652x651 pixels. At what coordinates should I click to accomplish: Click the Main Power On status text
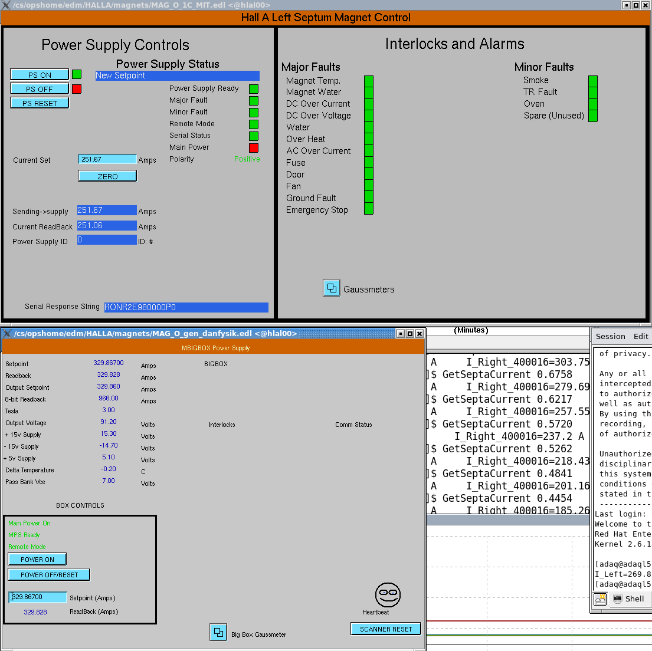pyautogui.click(x=29, y=523)
